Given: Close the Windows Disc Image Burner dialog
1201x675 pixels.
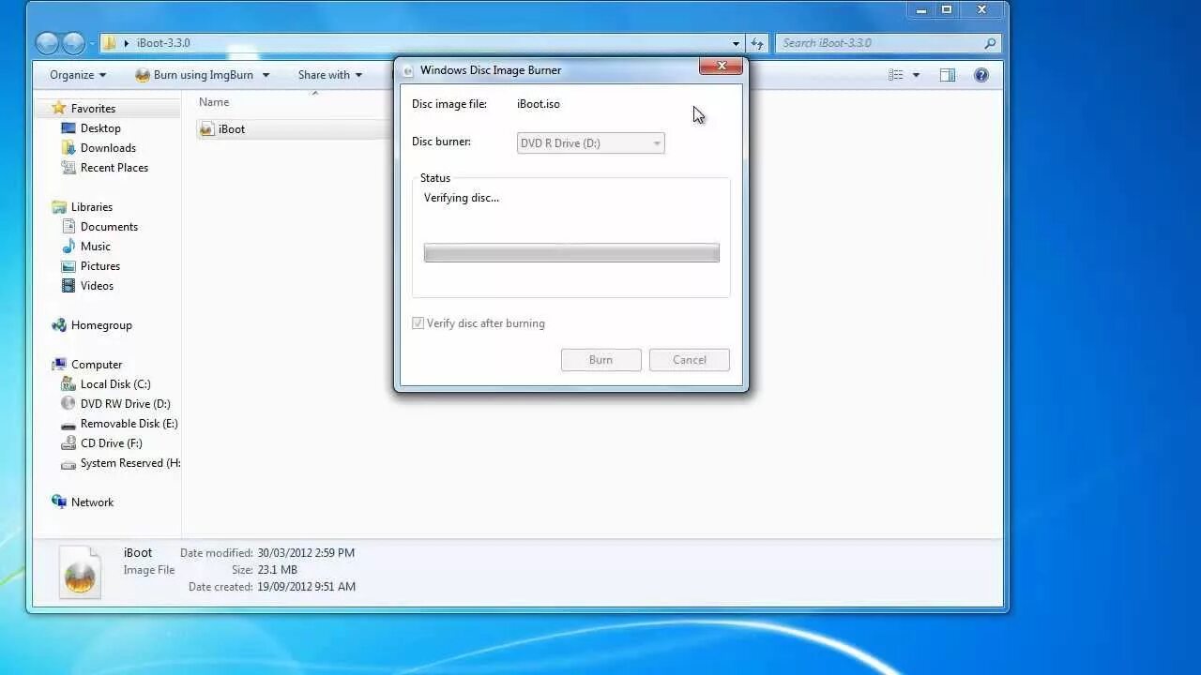Looking at the screenshot, I should click(722, 67).
